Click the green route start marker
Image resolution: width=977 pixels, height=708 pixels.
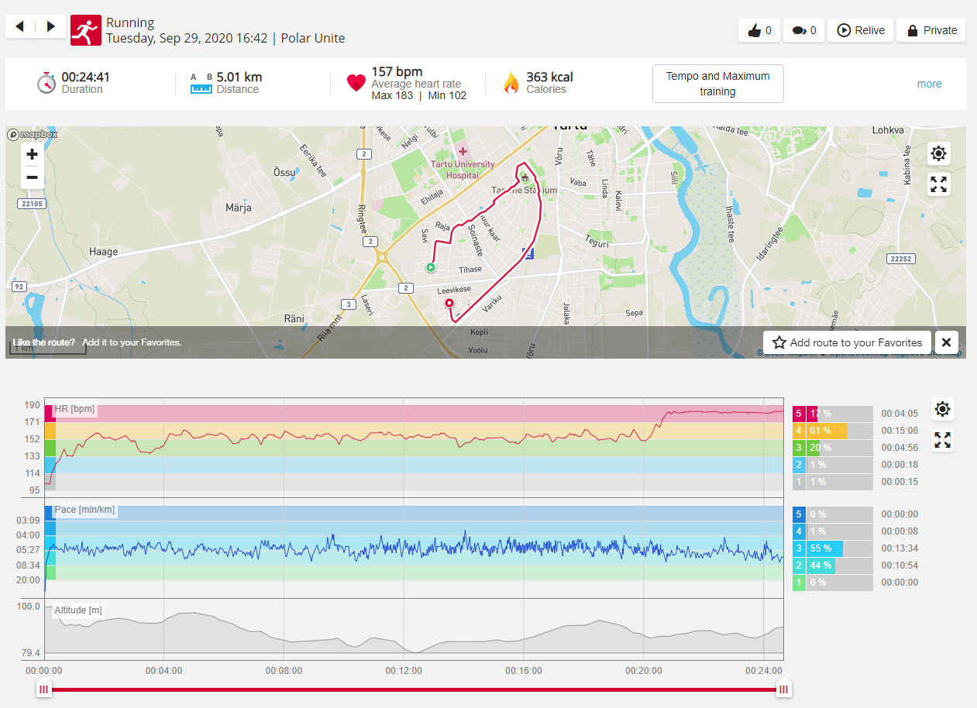click(x=430, y=267)
